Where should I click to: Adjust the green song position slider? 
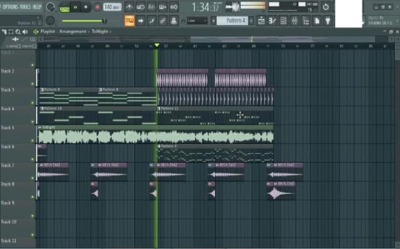[x=84, y=21]
